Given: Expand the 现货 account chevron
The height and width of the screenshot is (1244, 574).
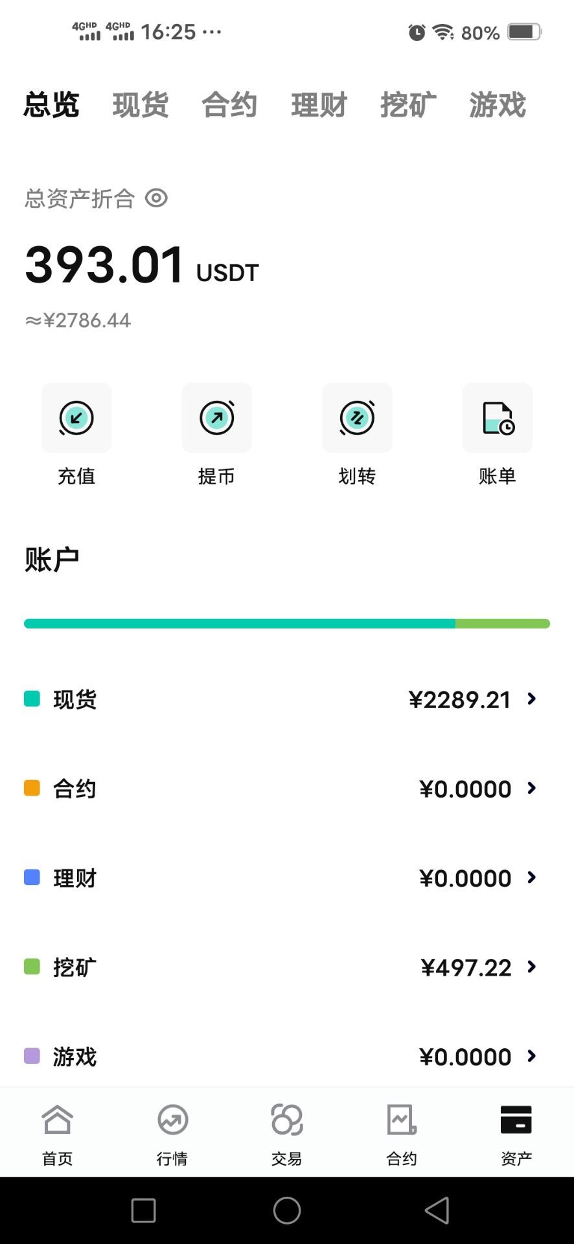Looking at the screenshot, I should pyautogui.click(x=532, y=699).
